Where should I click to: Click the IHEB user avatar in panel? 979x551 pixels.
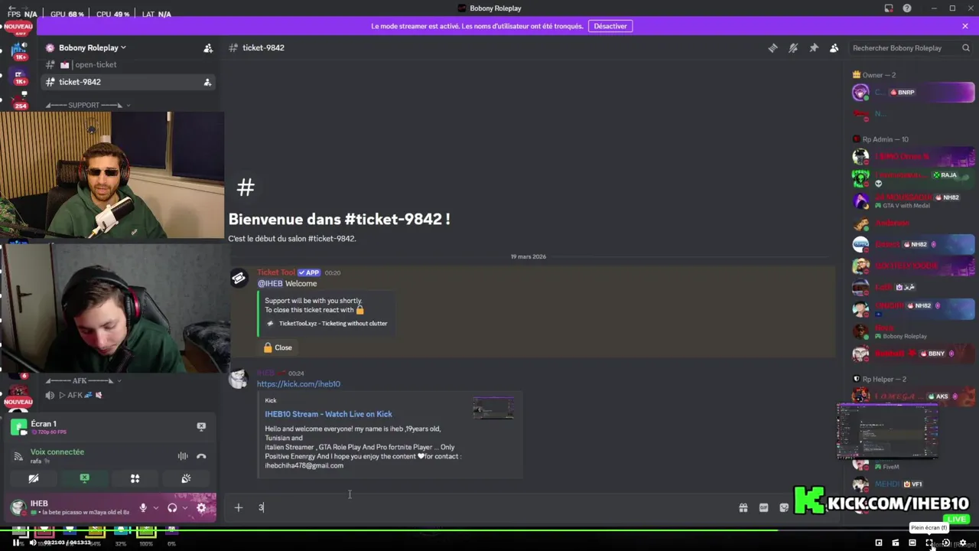18,507
